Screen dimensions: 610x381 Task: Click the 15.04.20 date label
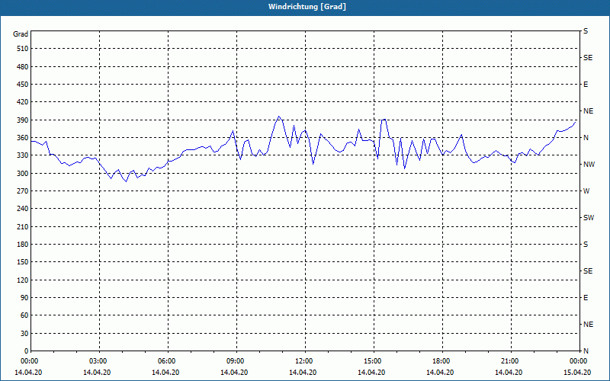(577, 372)
